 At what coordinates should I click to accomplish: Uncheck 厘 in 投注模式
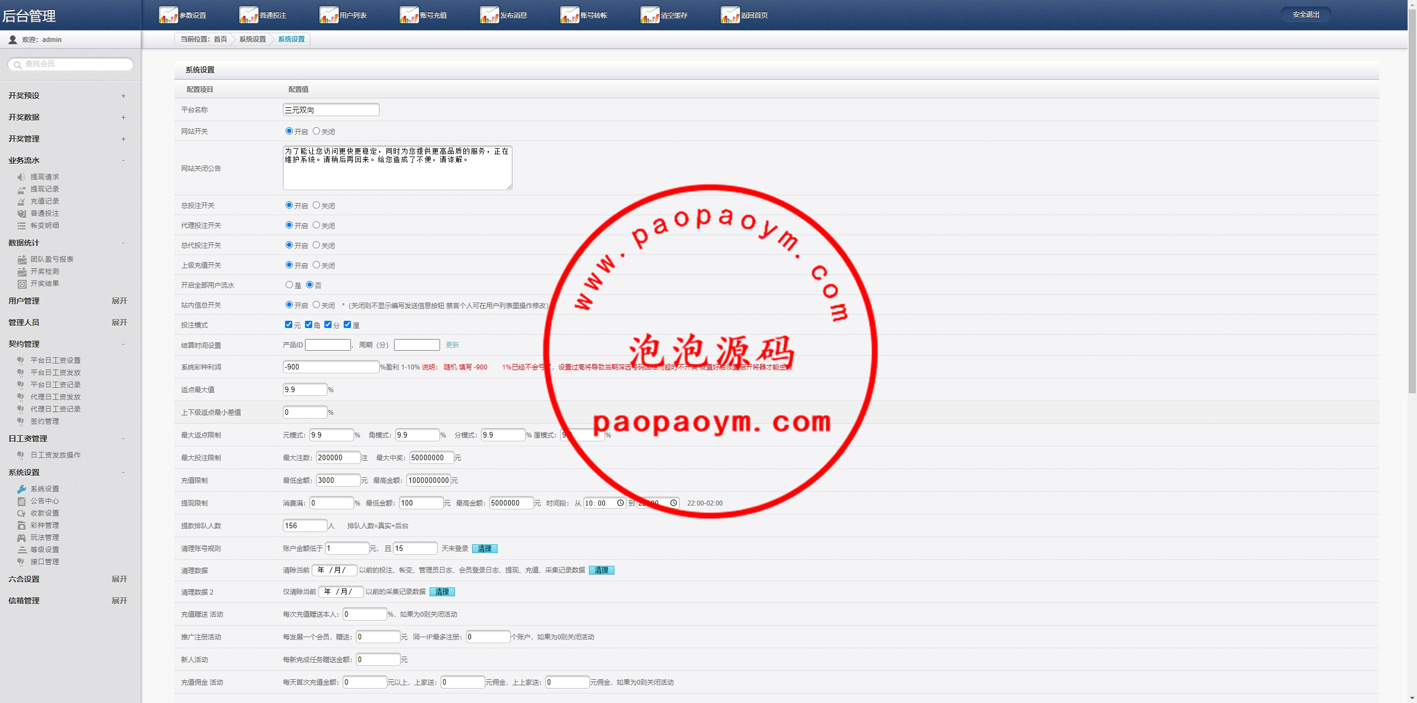pos(347,325)
